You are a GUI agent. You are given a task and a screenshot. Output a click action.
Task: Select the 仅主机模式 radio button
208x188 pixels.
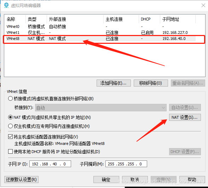click(10, 126)
